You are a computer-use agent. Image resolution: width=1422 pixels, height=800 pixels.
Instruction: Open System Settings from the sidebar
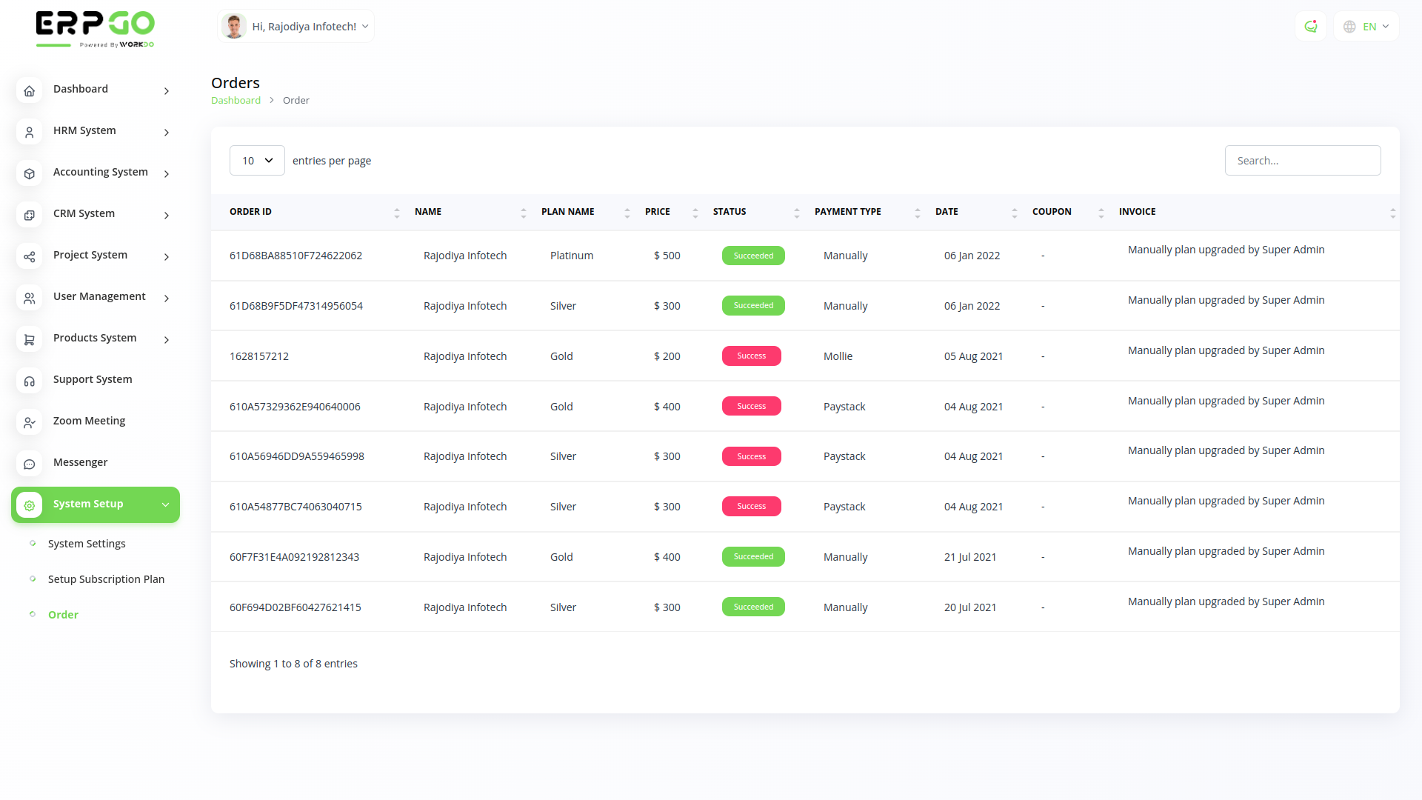(x=86, y=543)
